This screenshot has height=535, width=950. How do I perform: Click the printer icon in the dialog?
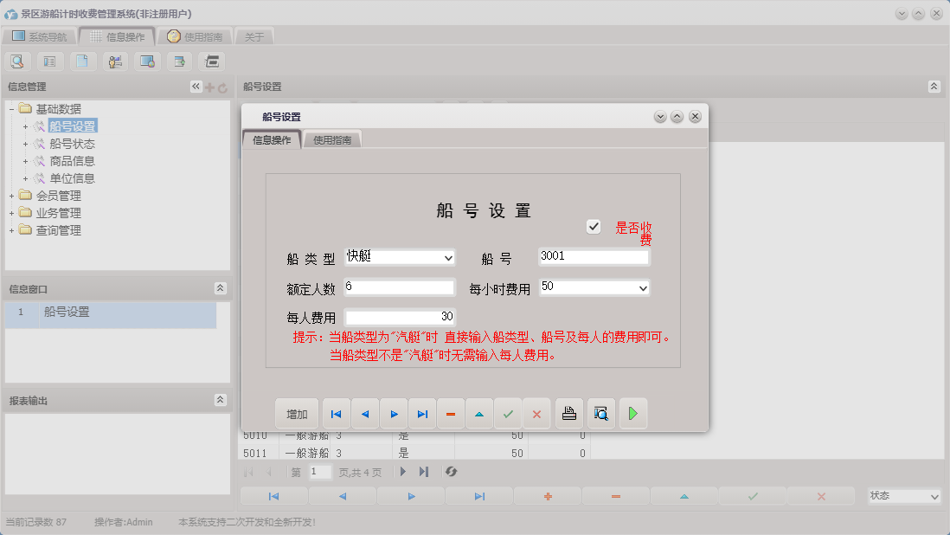568,413
